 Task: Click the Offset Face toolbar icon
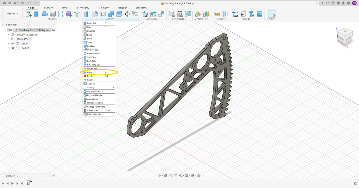click(119, 14)
